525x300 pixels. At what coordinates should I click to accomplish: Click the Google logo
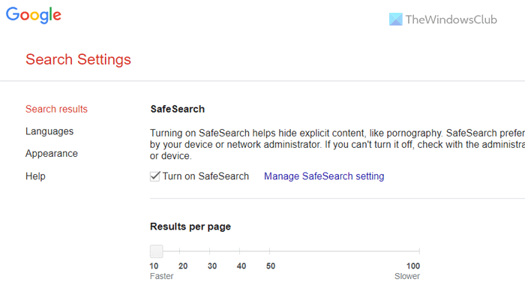34,15
